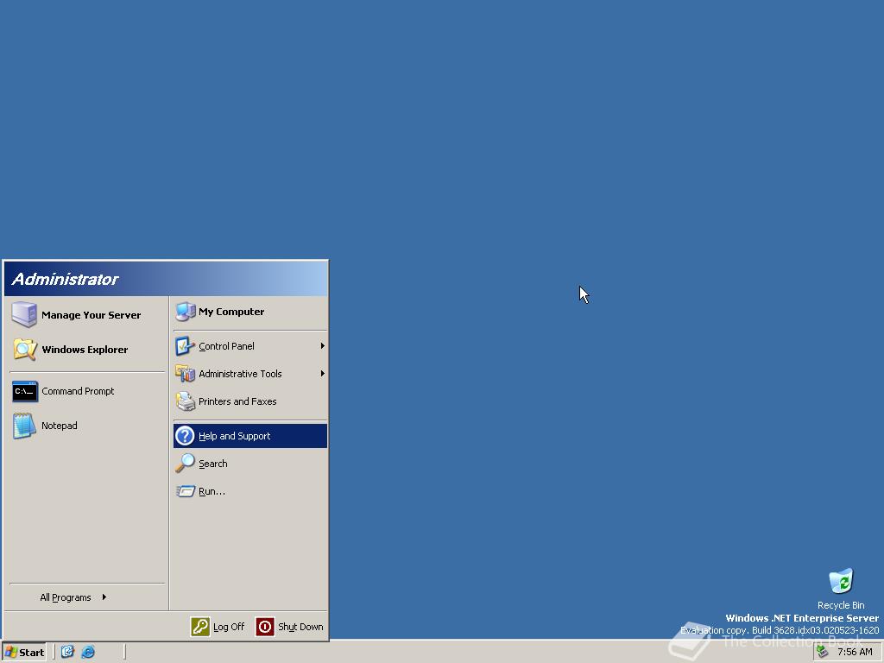The height and width of the screenshot is (663, 884).
Task: Choose Printers and Faxes label
Action: pos(237,401)
